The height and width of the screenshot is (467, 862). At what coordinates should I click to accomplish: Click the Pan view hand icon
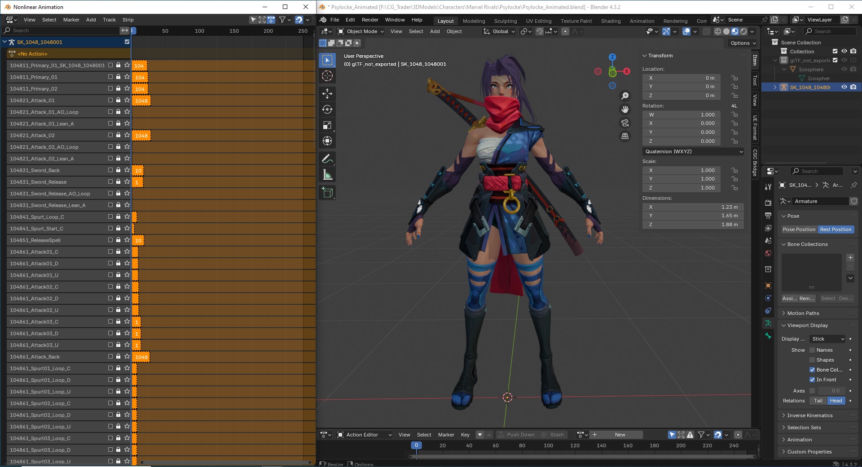click(x=625, y=109)
